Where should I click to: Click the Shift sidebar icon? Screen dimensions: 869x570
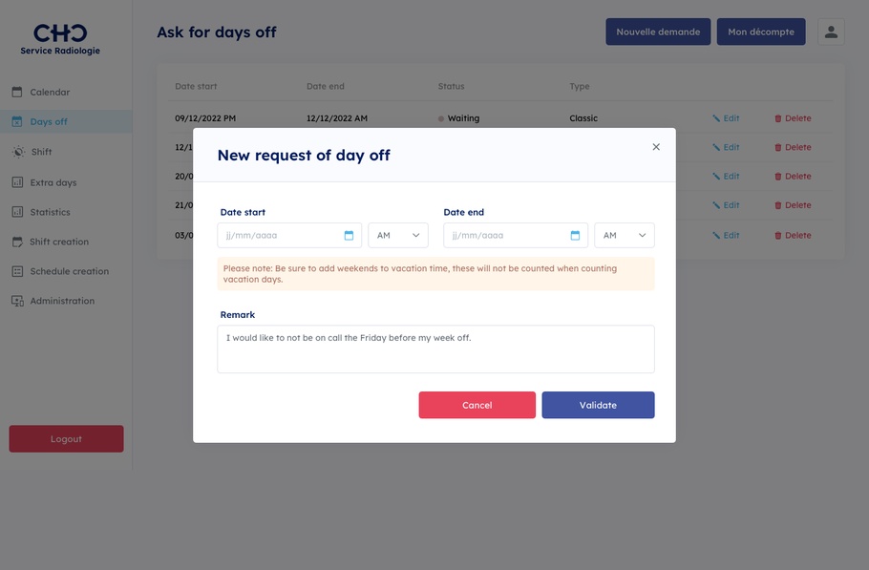(x=17, y=152)
